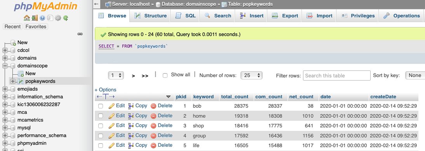Select the mcametrics database in tree
Screen dimensions: 425x151
tap(30, 120)
